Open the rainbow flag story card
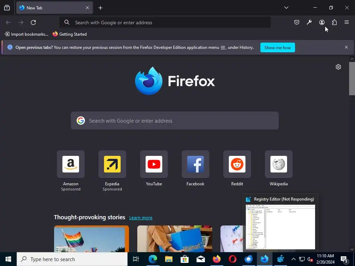The width and height of the screenshot is (355, 266). point(92,239)
